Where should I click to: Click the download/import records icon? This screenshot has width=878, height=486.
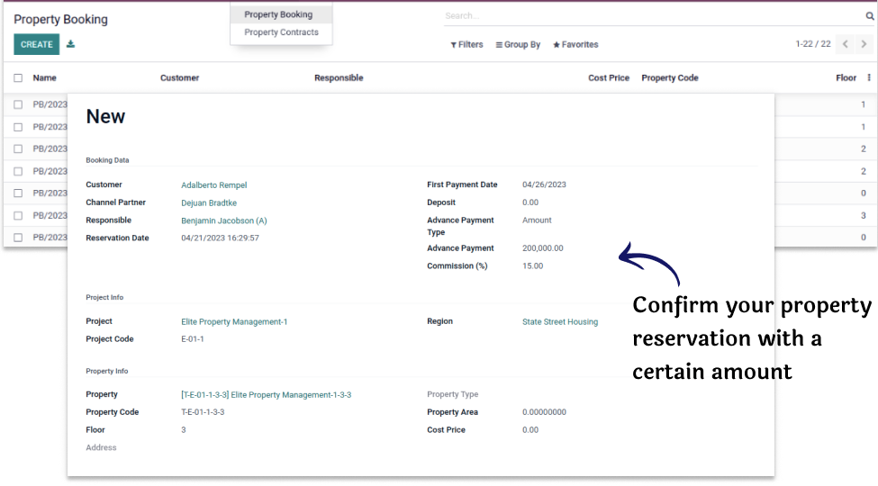click(x=71, y=44)
